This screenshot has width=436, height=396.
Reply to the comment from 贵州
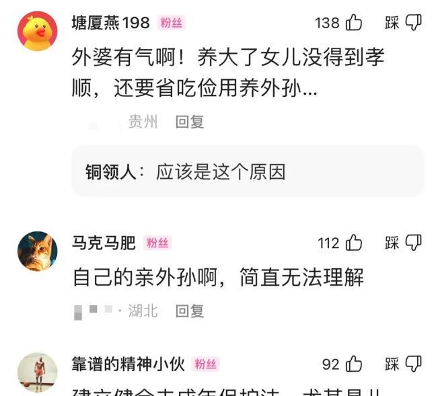[190, 122]
